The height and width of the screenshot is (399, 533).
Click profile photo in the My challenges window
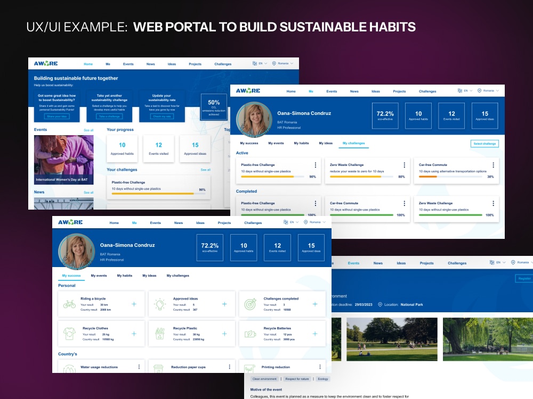pos(254,119)
